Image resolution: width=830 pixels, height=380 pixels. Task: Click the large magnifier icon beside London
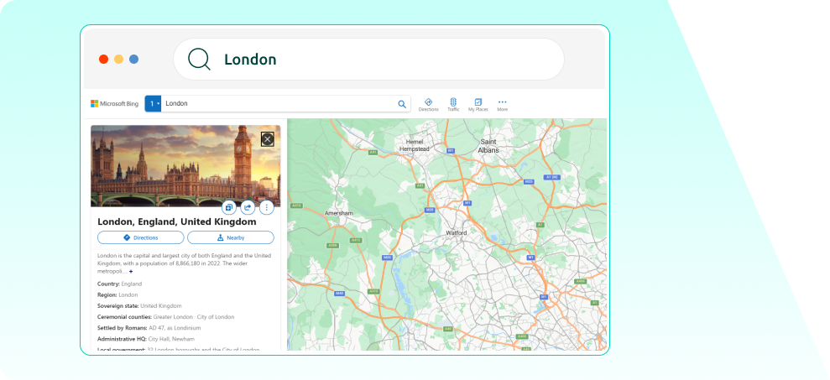(x=199, y=59)
